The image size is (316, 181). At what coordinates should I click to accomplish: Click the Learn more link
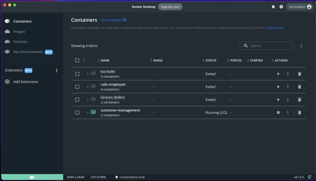click(x=275, y=28)
